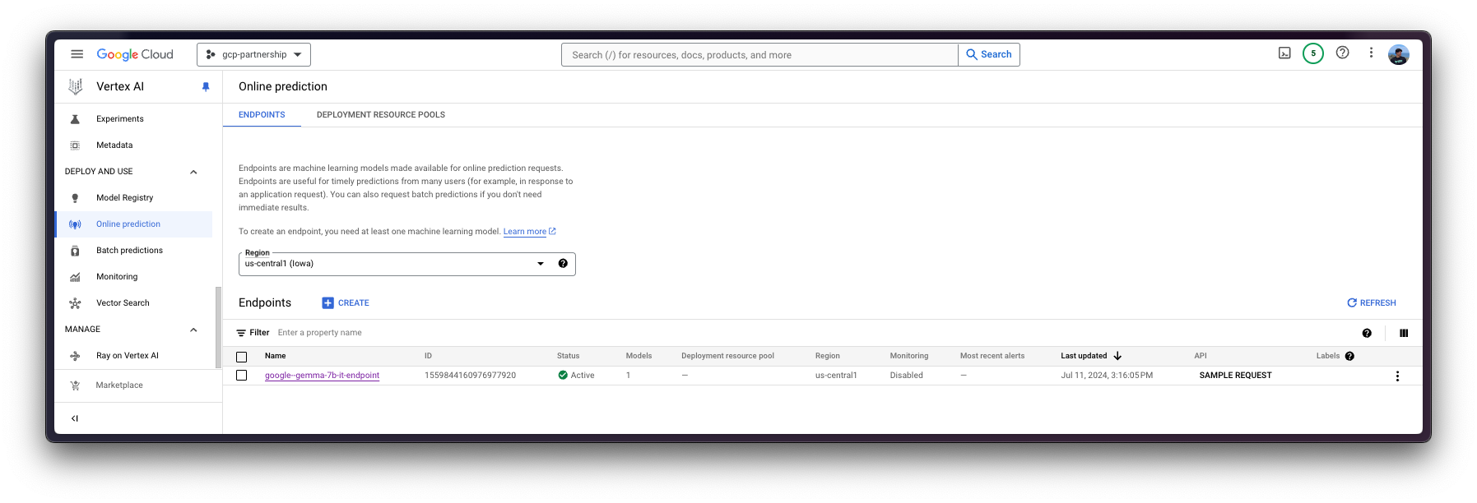Open Marketplace in the sidebar
Image resolution: width=1477 pixels, height=503 pixels.
(x=119, y=385)
